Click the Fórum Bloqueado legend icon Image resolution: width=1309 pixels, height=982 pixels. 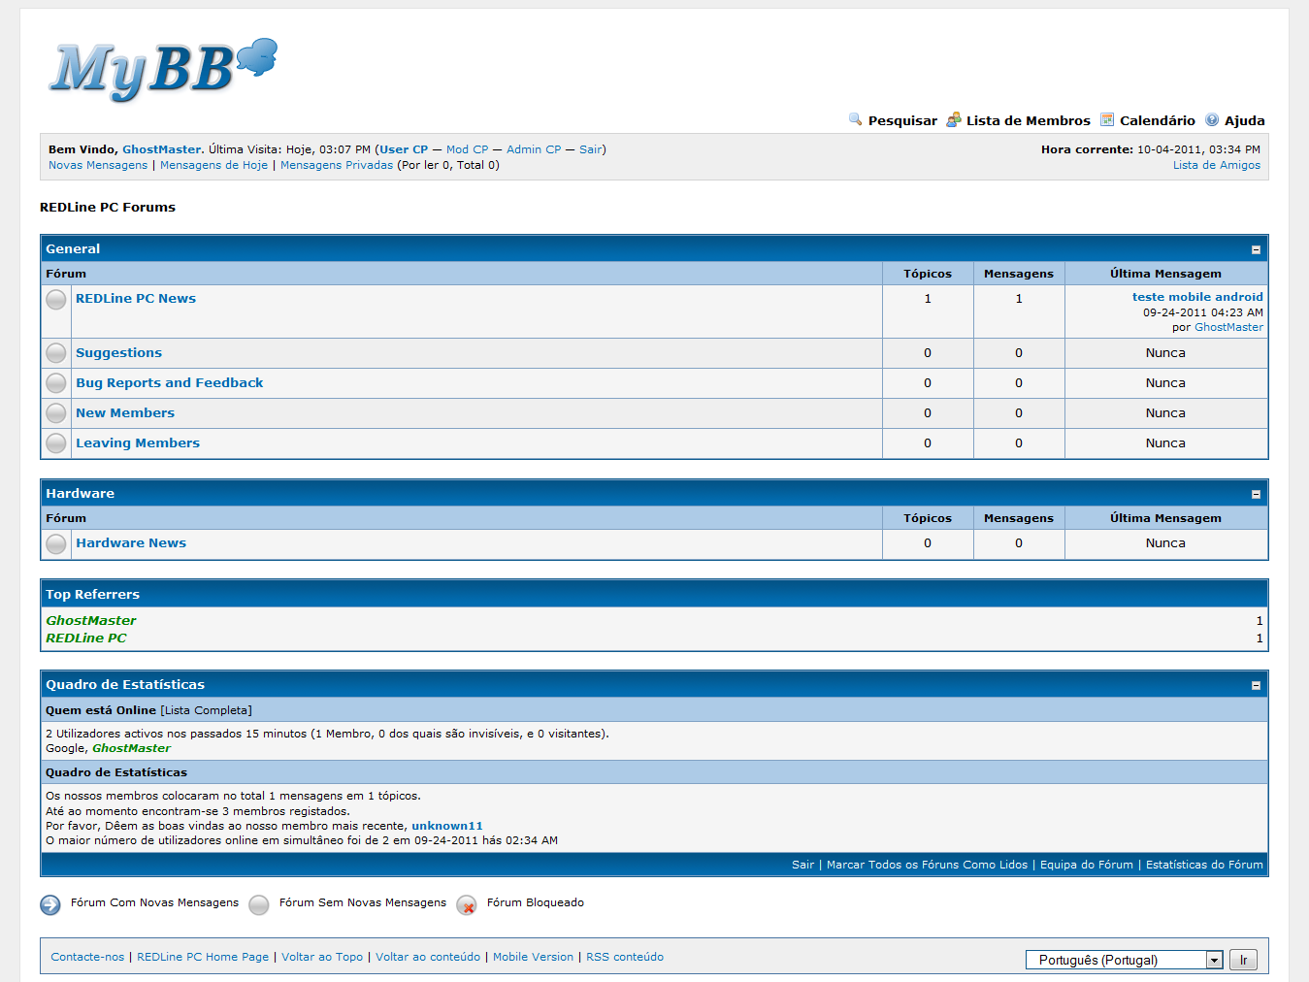click(x=467, y=904)
